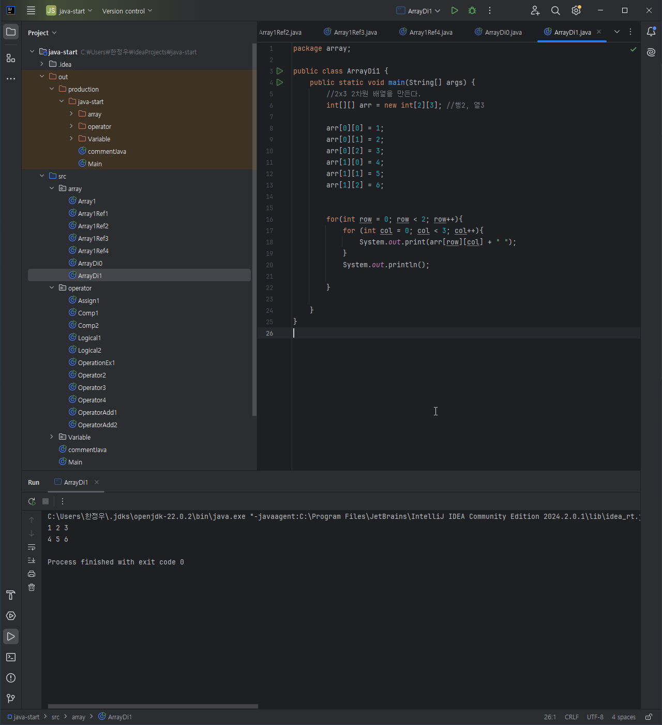Open ArrayDi1 run configuration dropdown
Screen dimensions: 662x725
(x=418, y=10)
